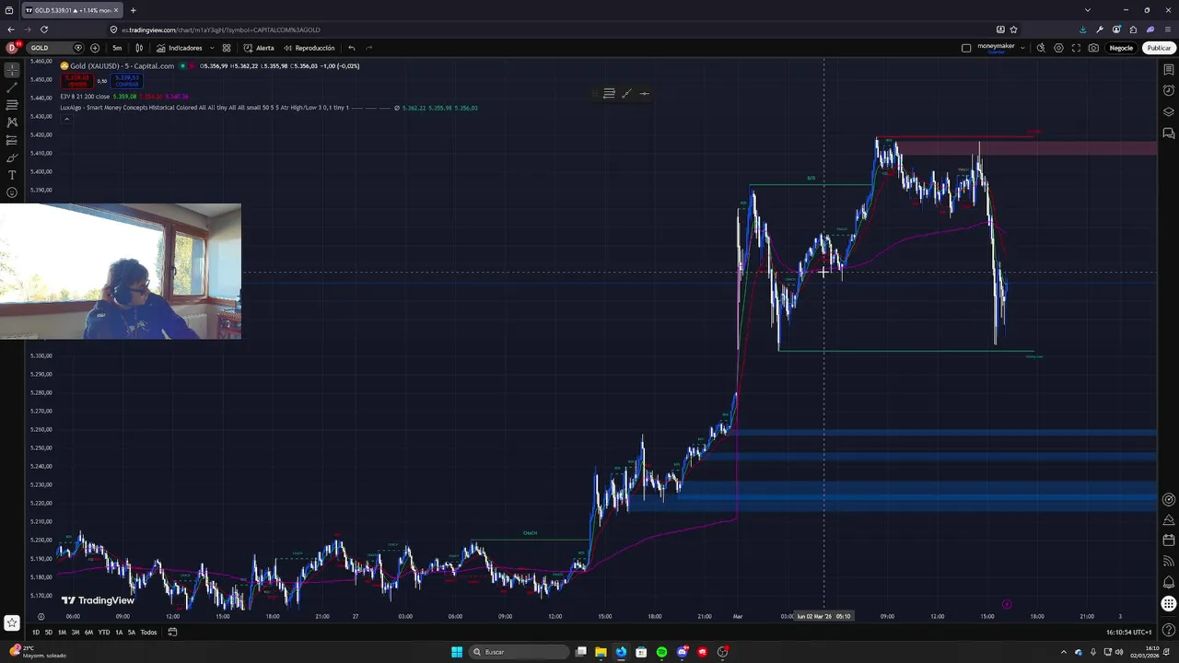This screenshot has height=663, width=1179.
Task: Open the Fibonacci tools in left toolbar
Action: (12, 105)
